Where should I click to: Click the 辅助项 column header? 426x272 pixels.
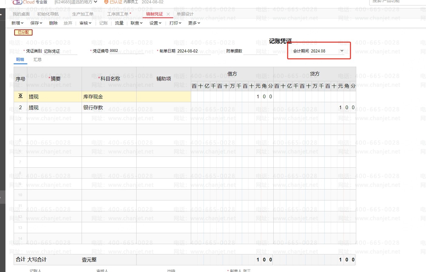164,79
